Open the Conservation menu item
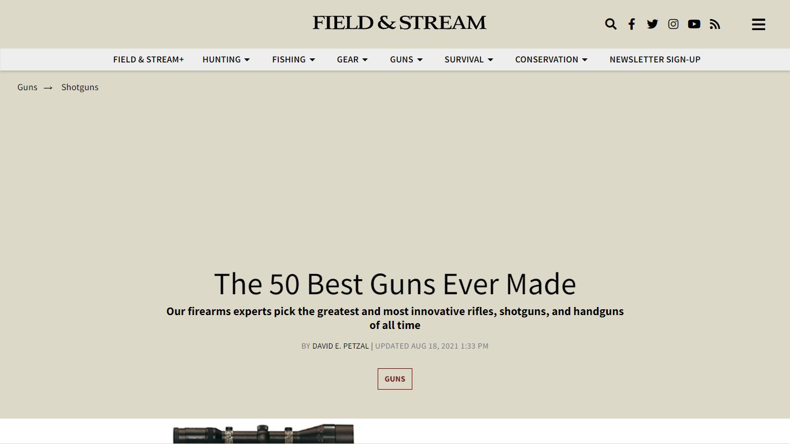 (547, 60)
